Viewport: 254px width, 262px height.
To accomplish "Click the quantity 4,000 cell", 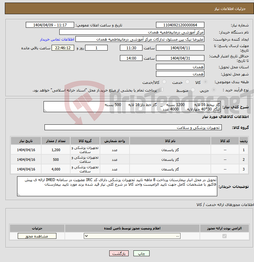I will coord(56,169).
